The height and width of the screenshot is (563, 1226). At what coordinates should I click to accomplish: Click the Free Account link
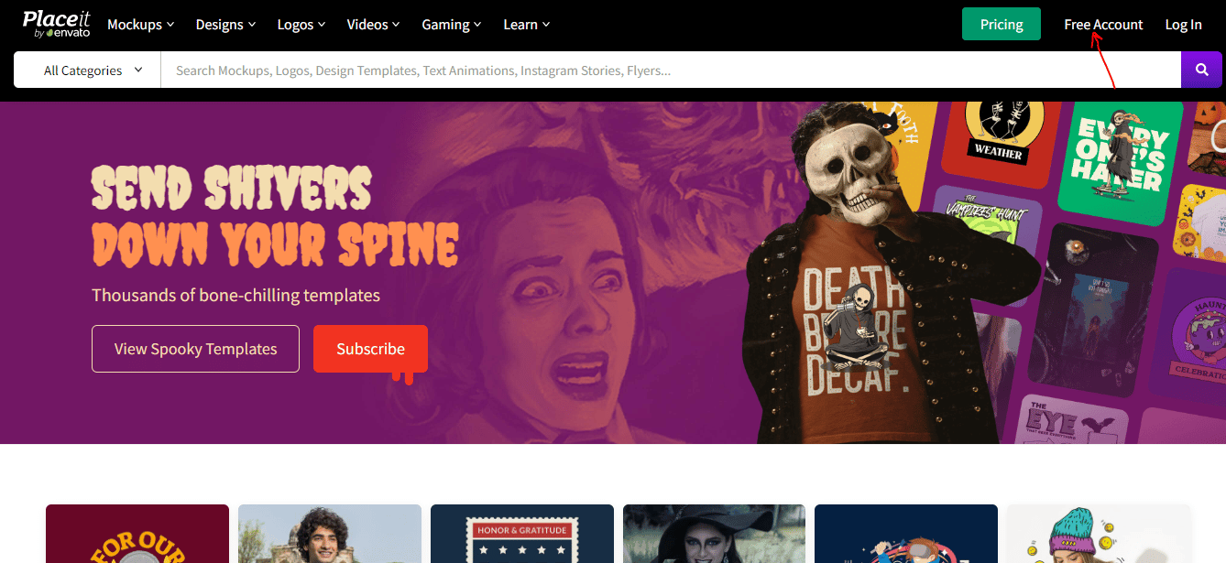pyautogui.click(x=1103, y=25)
